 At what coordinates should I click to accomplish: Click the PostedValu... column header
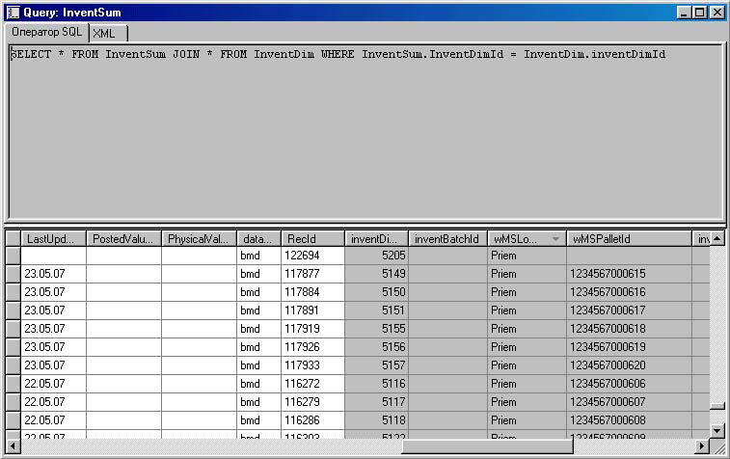click(x=123, y=239)
